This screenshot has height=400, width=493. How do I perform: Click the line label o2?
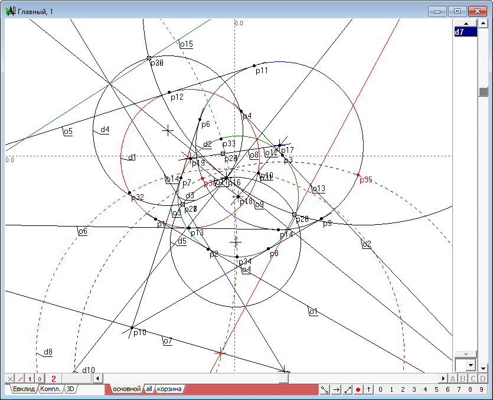tap(367, 244)
